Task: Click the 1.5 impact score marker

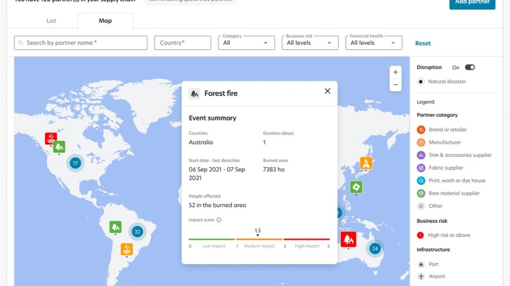Action: click(258, 232)
